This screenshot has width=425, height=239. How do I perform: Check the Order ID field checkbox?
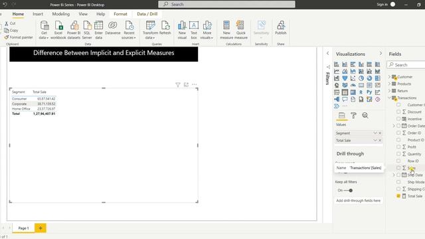(x=398, y=133)
